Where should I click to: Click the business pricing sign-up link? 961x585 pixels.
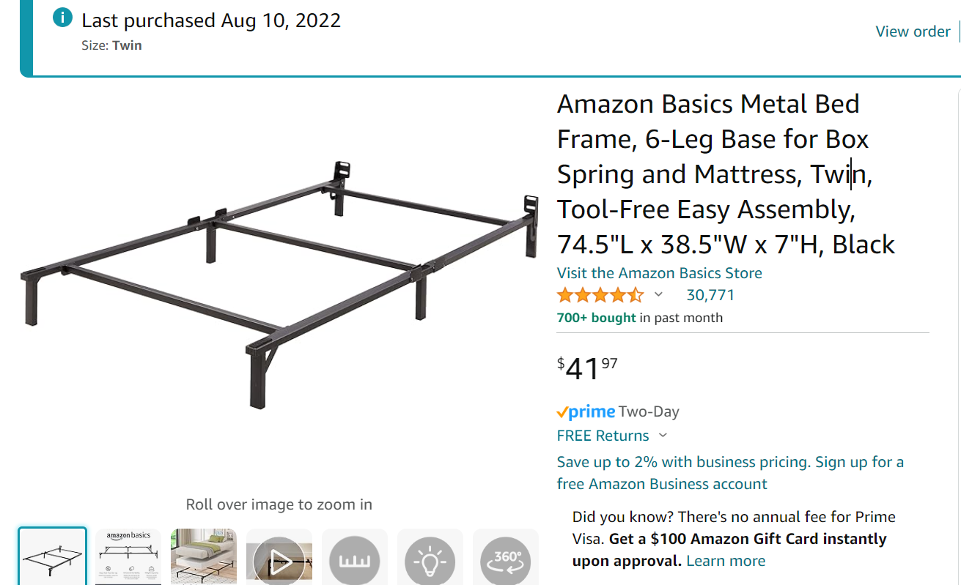730,473
